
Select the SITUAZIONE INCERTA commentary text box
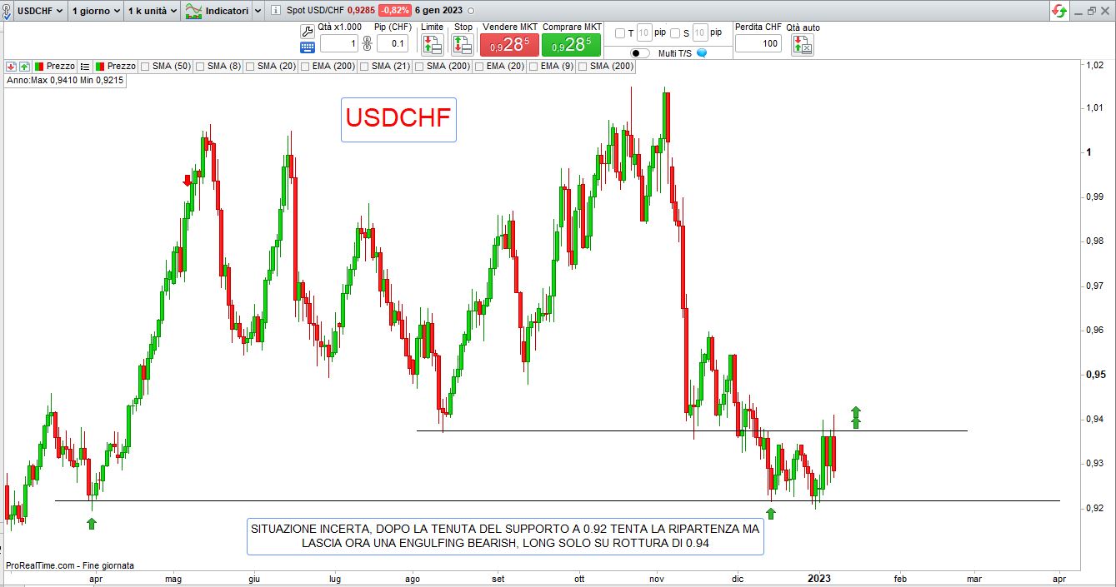tap(506, 536)
